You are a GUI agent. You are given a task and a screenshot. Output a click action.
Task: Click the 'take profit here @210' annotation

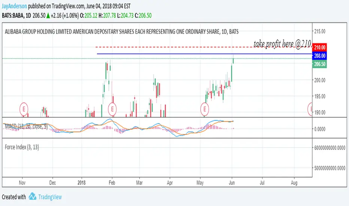(282, 44)
